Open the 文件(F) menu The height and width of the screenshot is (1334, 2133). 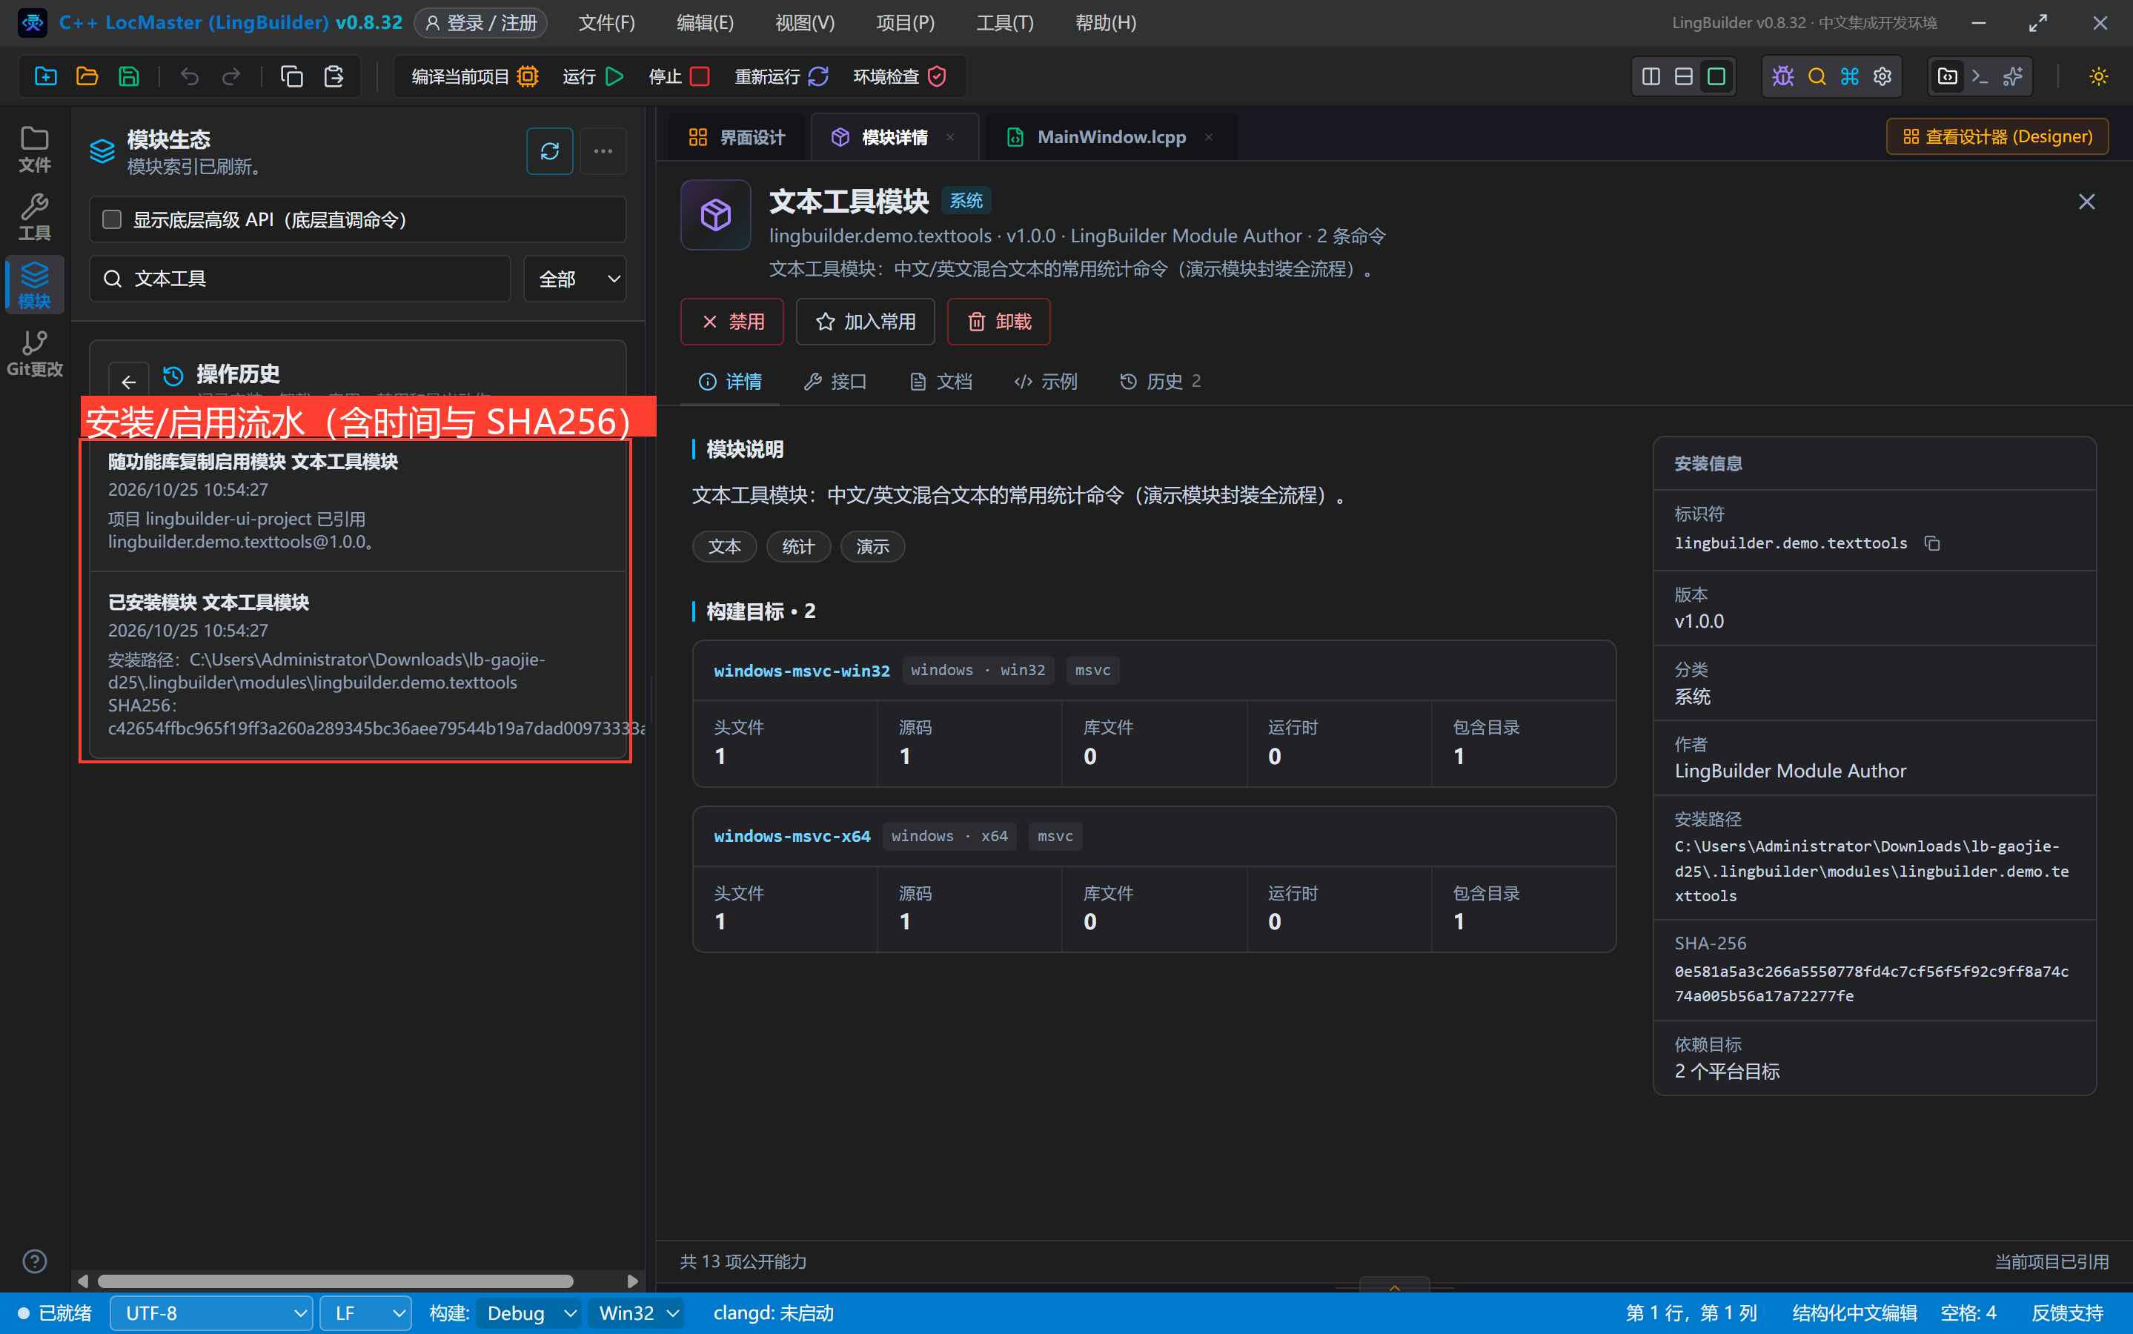pyautogui.click(x=607, y=23)
